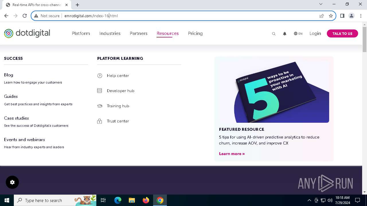The image size is (367, 206).
Task: Open Case studies link
Action: pos(16,118)
